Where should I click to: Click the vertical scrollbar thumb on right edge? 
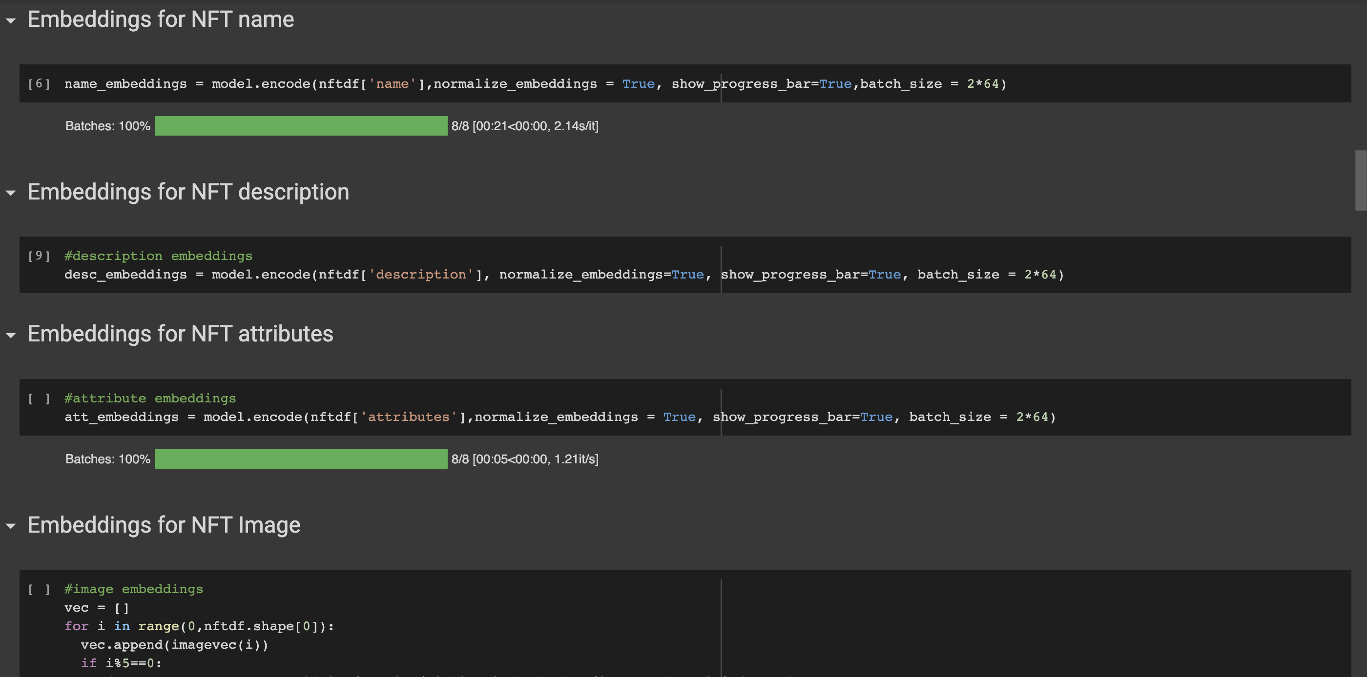coord(1360,180)
